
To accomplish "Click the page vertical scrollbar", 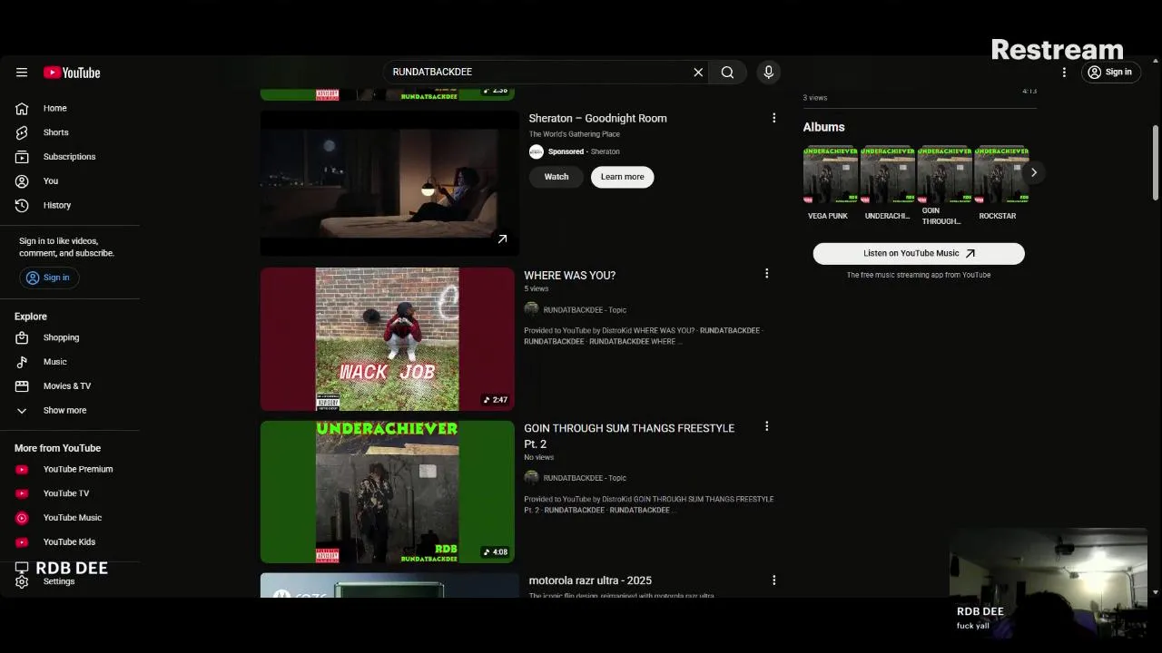I will pyautogui.click(x=1155, y=163).
